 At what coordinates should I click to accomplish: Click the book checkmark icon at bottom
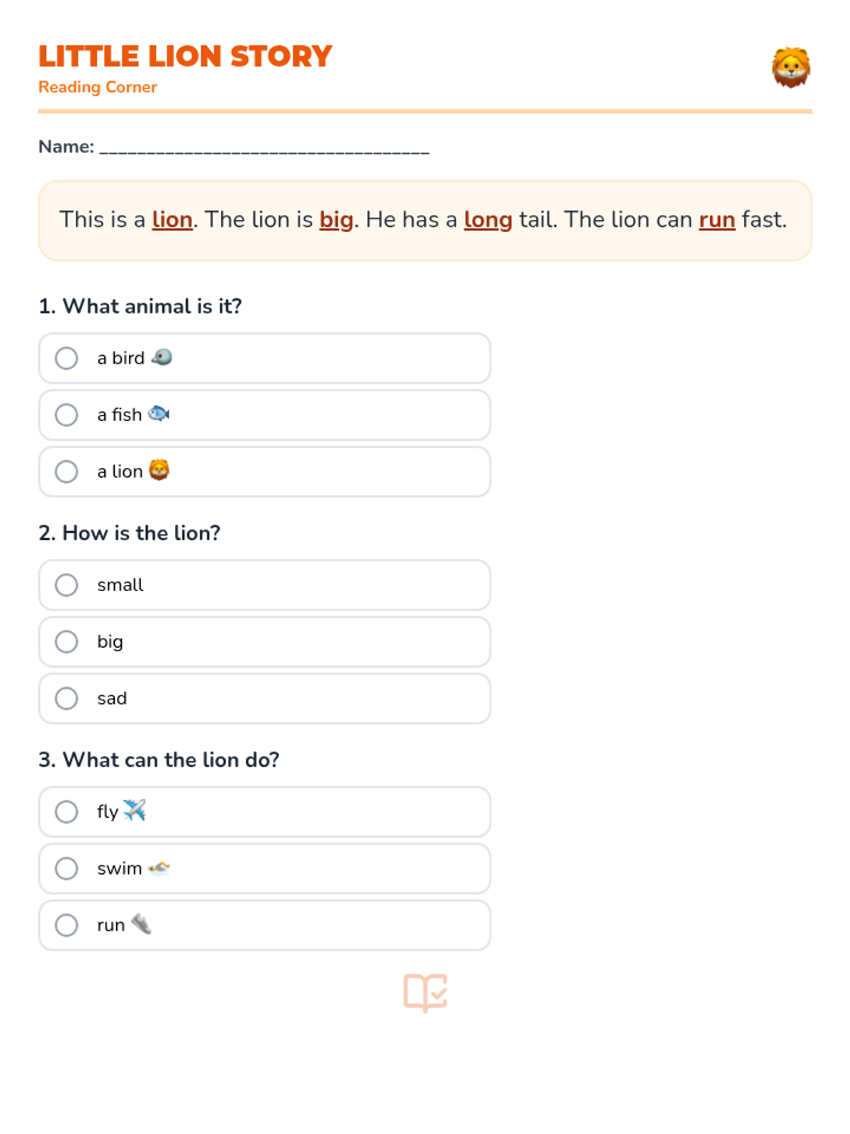[x=425, y=992]
